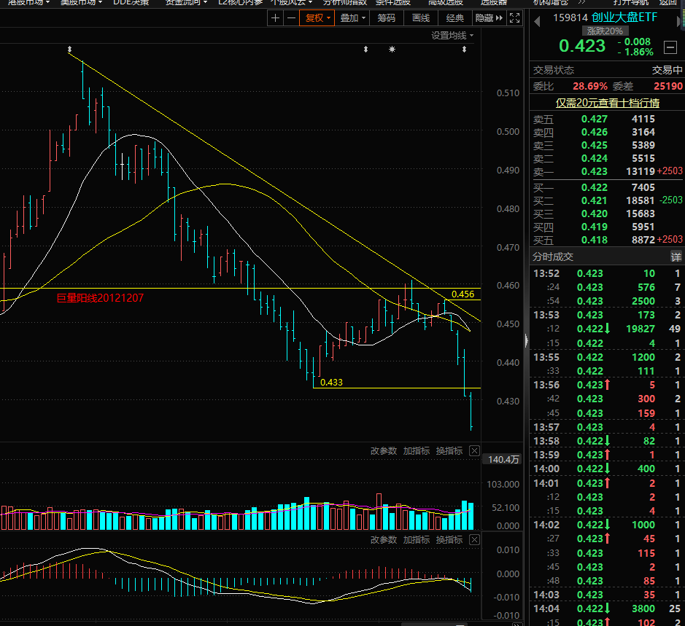Select the 画线 drawing tools tab
Viewport: 685px width, 626px height.
tap(421, 18)
